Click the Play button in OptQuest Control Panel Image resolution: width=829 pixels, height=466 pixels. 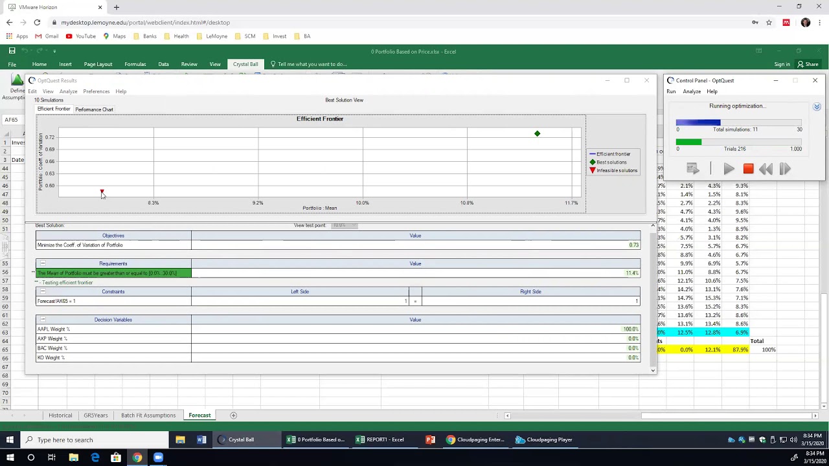pos(729,169)
